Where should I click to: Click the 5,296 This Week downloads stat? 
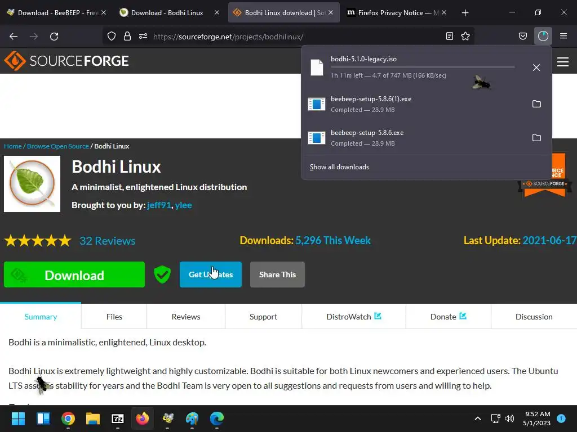coord(333,241)
